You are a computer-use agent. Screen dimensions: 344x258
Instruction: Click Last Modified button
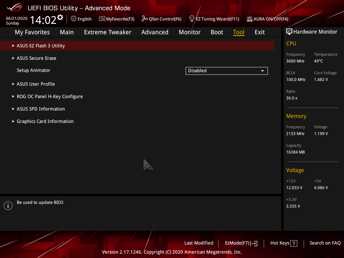199,243
